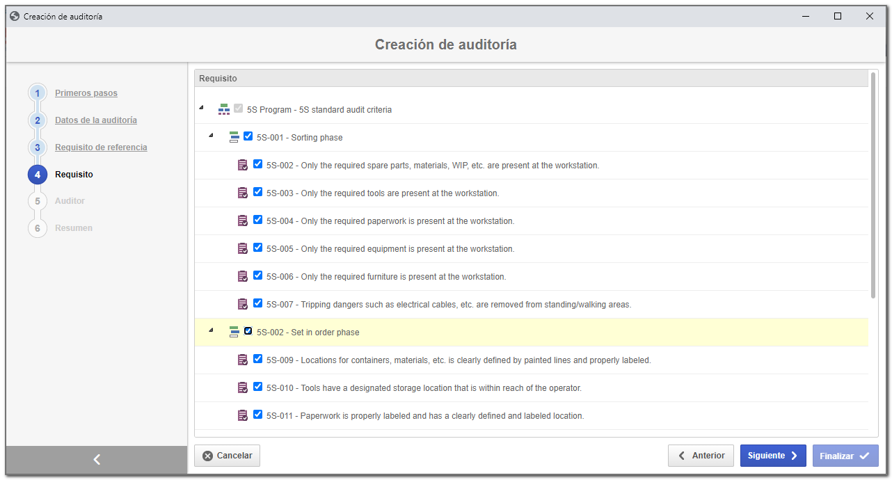Viewport: 892px width, 480px height.
Task: Click the step 6 circle for Resumen
Action: [38, 228]
